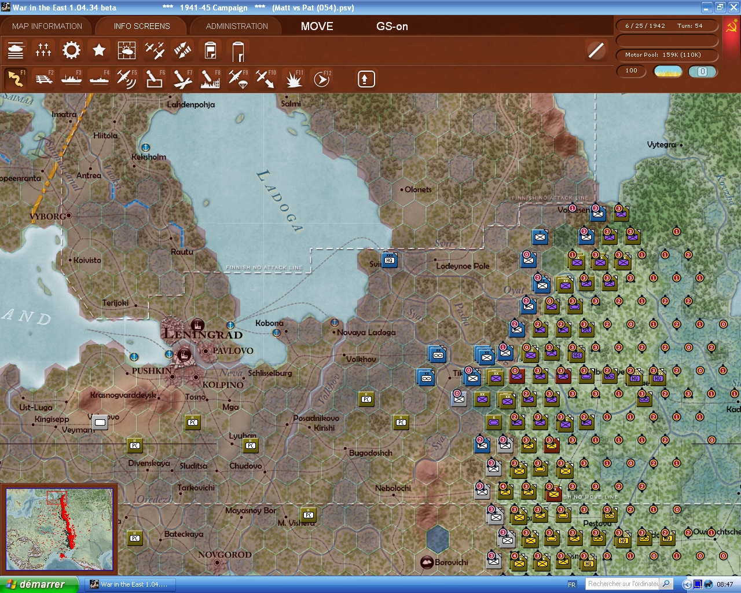Click the desktop search input field
The width and height of the screenshot is (741, 593).
pyautogui.click(x=622, y=584)
